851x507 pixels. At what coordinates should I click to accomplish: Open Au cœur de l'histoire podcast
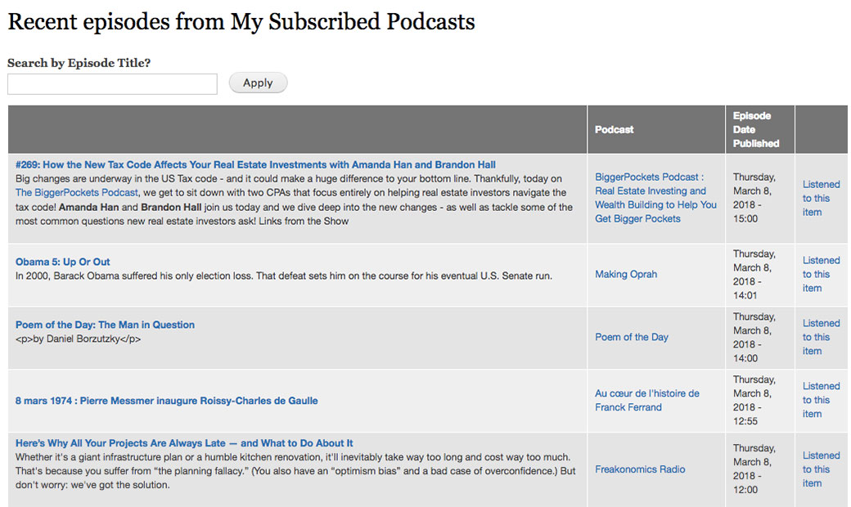[647, 400]
